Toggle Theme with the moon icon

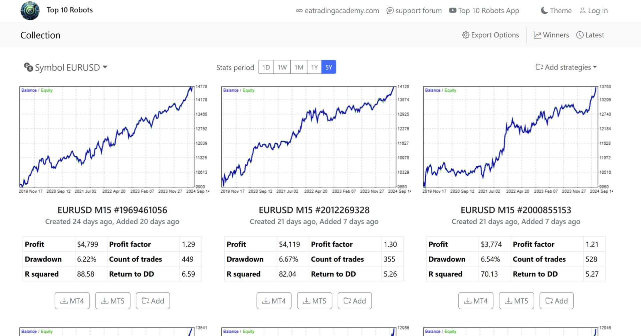pos(544,11)
